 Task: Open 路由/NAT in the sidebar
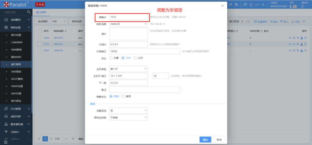point(16,57)
